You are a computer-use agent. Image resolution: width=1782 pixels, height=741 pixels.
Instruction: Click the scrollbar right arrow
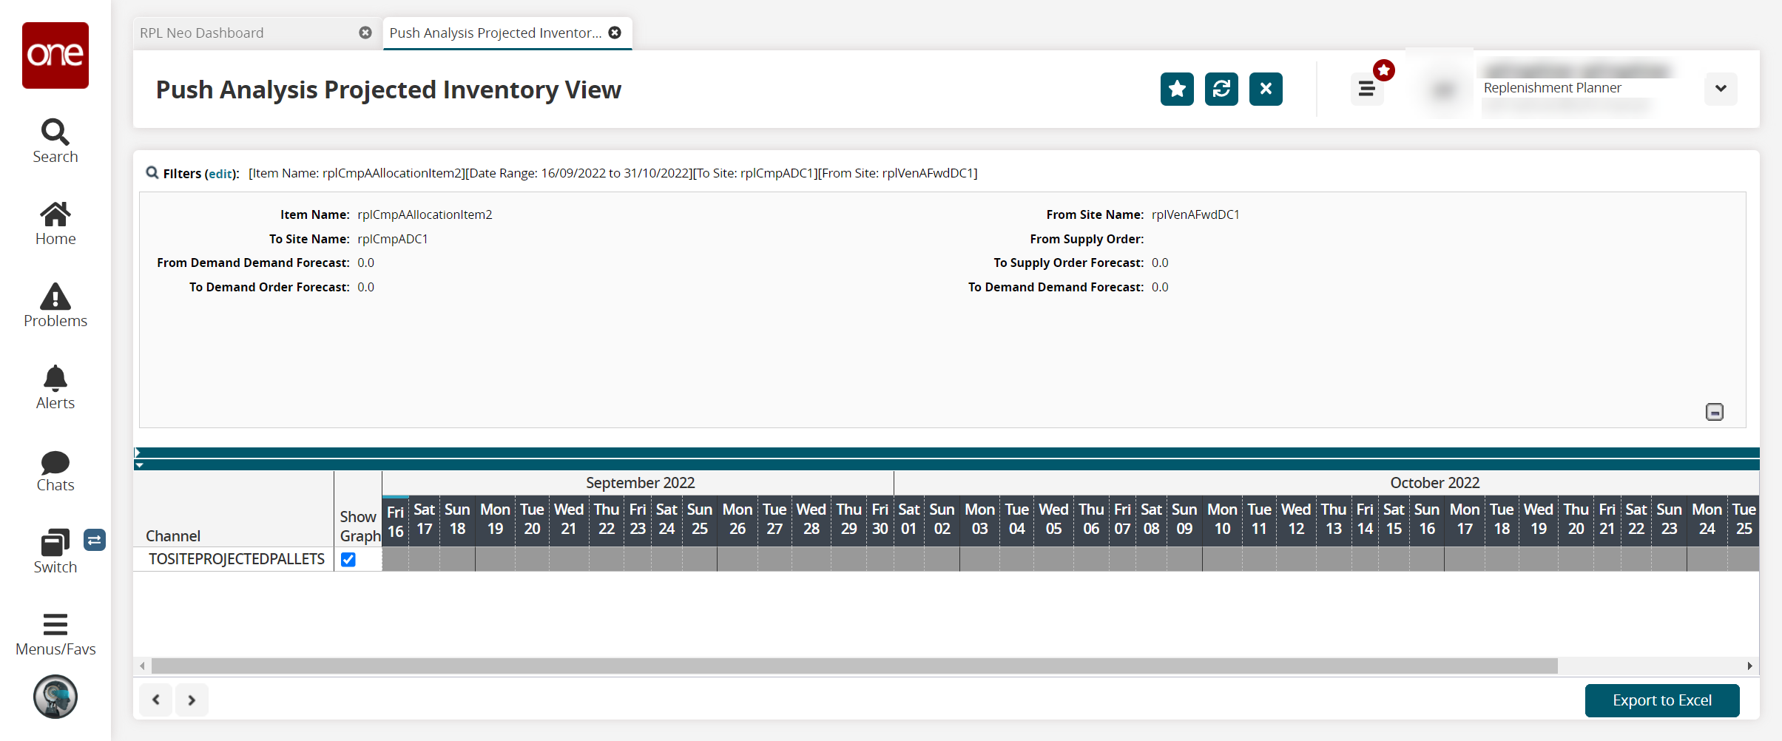[x=1749, y=666]
